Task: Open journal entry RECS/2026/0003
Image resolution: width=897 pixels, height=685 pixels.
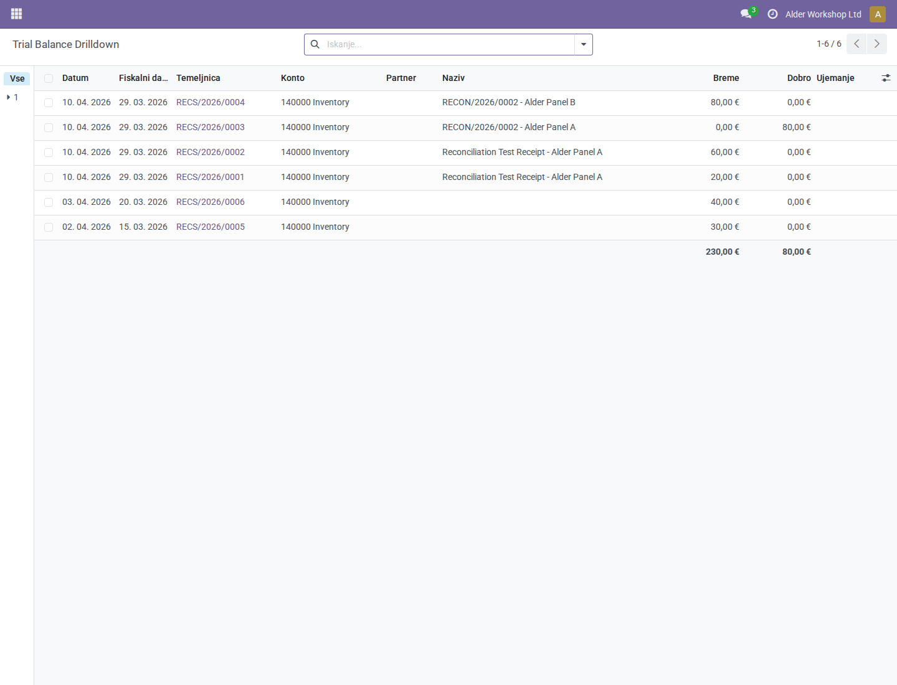Action: (211, 127)
